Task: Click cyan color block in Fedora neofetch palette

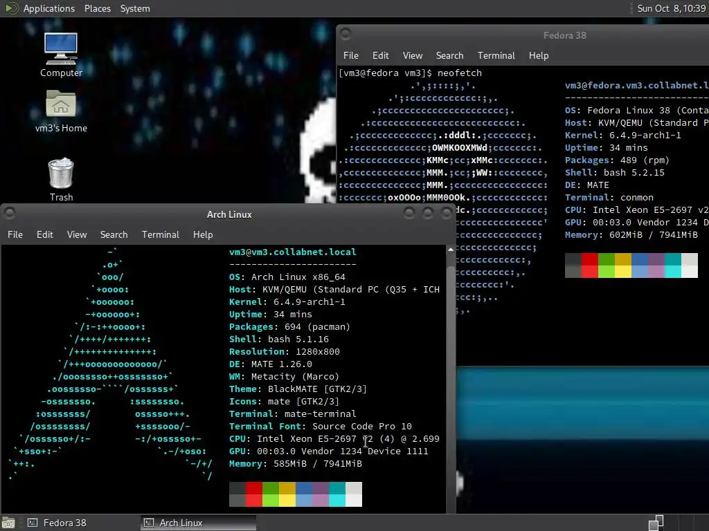Action: (x=673, y=265)
